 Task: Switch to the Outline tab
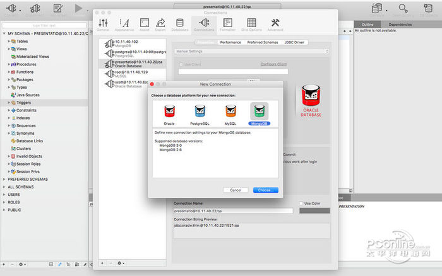(x=367, y=25)
